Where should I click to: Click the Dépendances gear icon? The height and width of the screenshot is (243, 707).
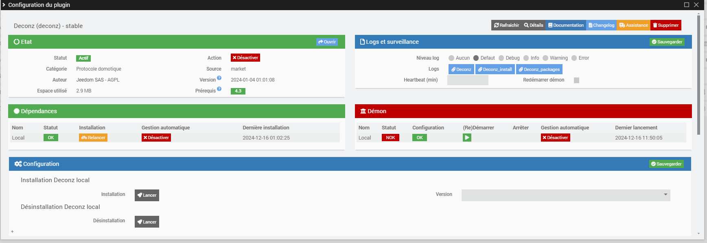[x=17, y=111]
